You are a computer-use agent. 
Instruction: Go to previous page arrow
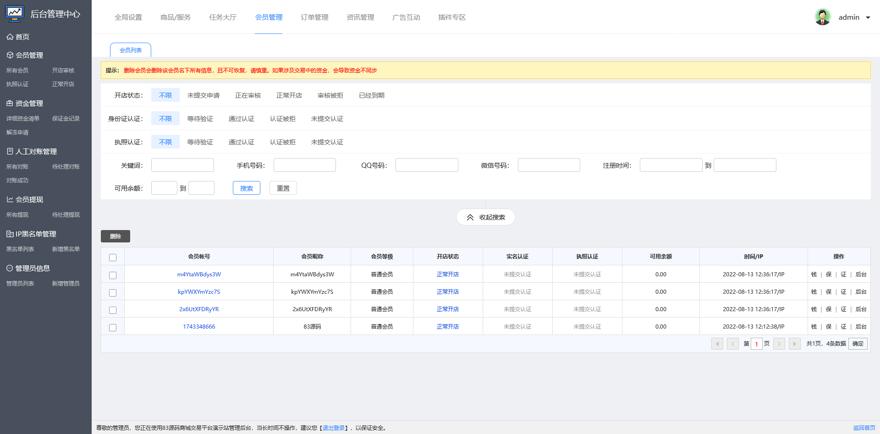(x=733, y=344)
